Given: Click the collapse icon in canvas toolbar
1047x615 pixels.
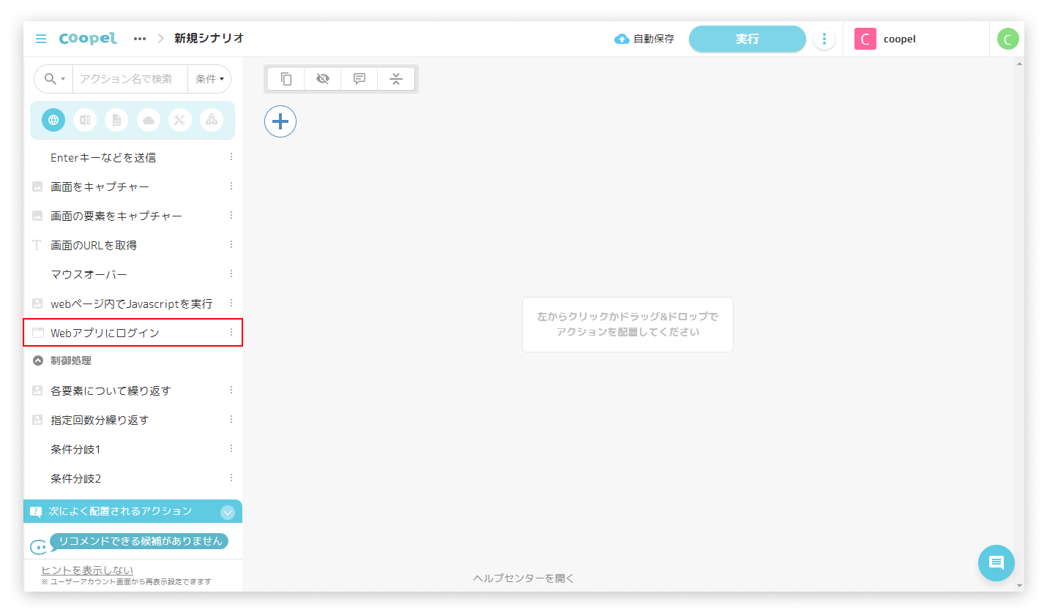Looking at the screenshot, I should [x=396, y=78].
